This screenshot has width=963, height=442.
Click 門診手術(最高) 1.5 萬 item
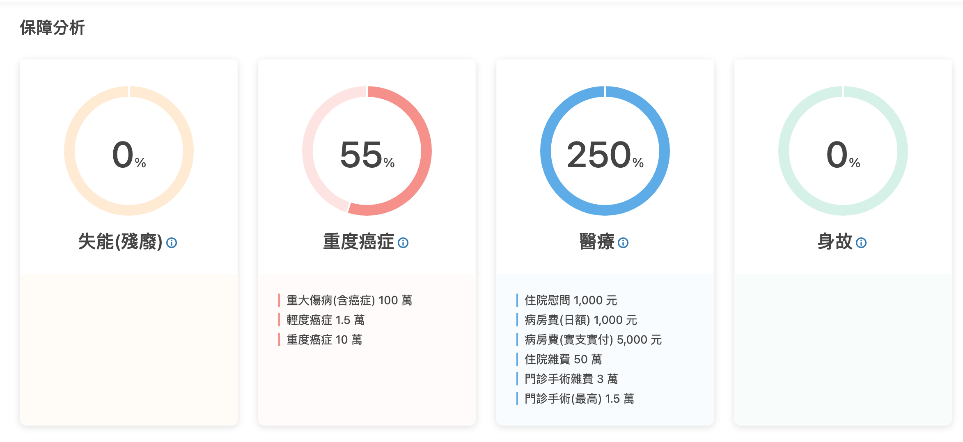click(579, 399)
